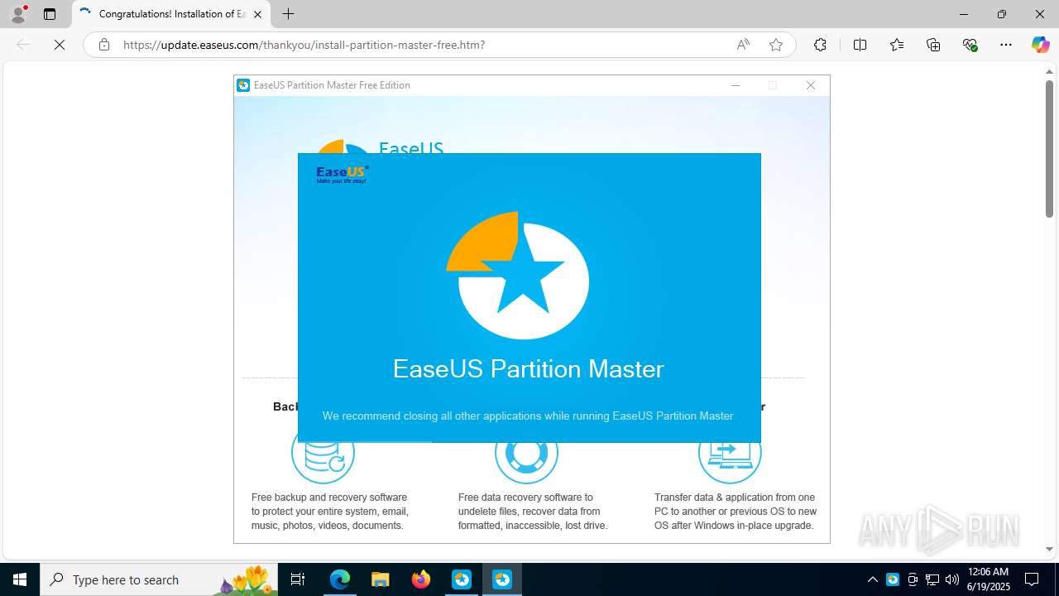
Task: Close the Congratulations Installation browser tab
Action: point(257,14)
